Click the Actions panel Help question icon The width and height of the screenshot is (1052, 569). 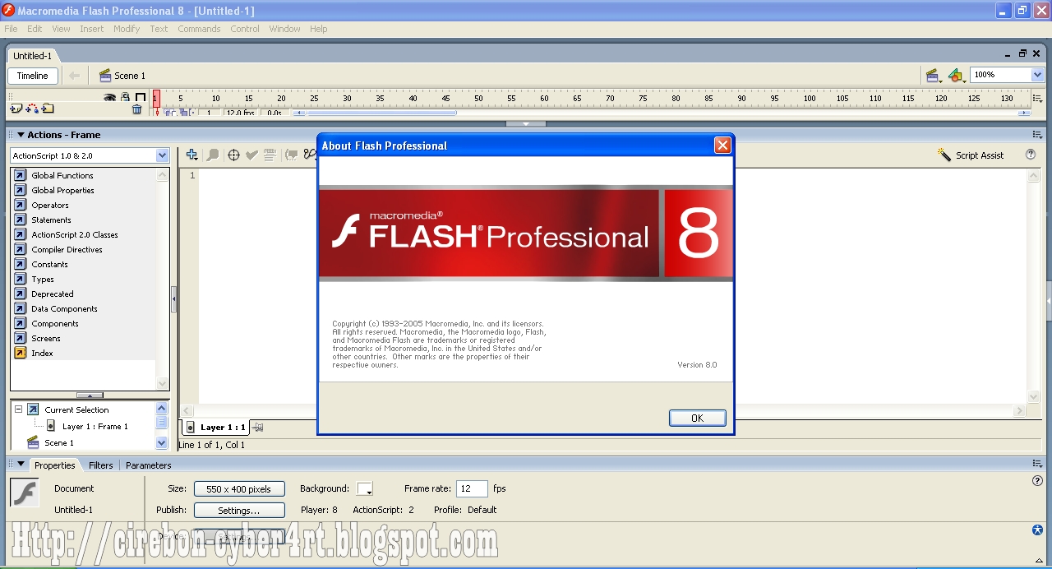coord(1031,155)
